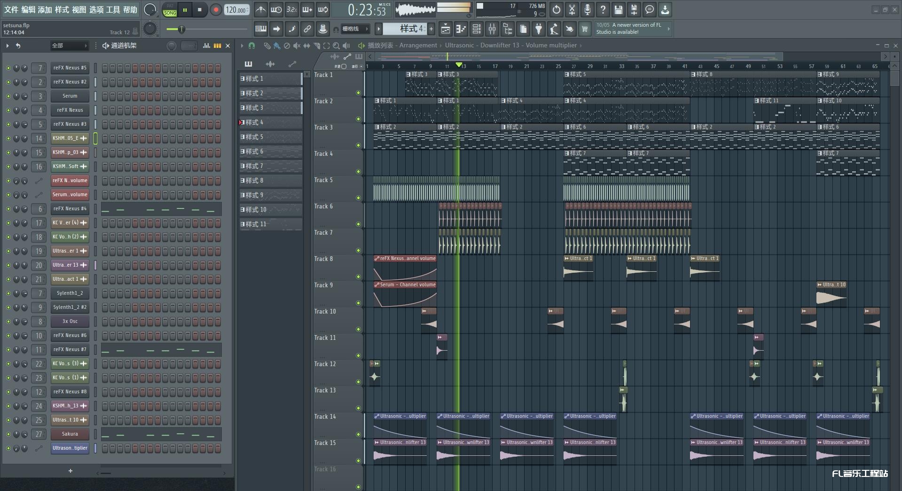Viewport: 902px width, 491px height.
Task: Toggle mute switch on Track 5
Action: [358, 198]
